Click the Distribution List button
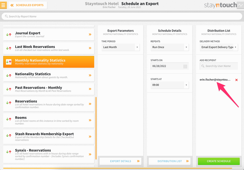This screenshot has width=244, height=170. coord(170,161)
